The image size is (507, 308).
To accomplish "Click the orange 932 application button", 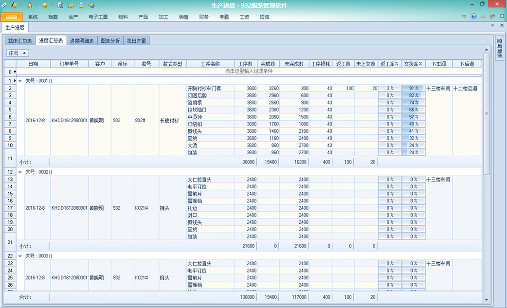I will click(x=11, y=17).
